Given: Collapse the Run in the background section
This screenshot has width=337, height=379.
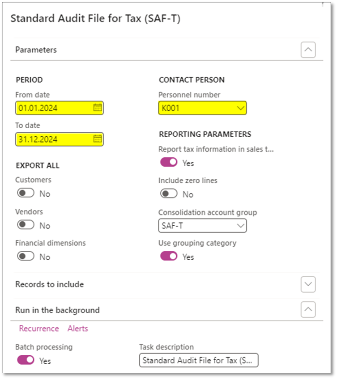Looking at the screenshot, I should (308, 309).
